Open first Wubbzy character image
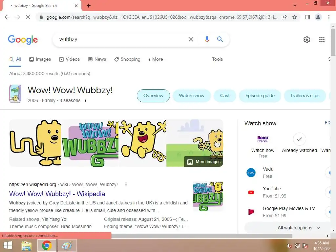Viewport: 336px width, 252px height. 35,143
